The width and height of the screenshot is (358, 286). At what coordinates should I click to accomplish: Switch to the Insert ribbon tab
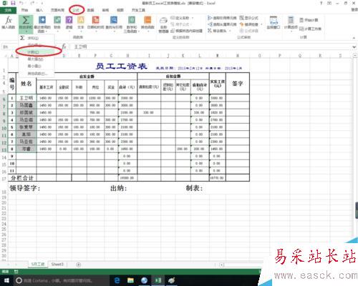(x=39, y=10)
